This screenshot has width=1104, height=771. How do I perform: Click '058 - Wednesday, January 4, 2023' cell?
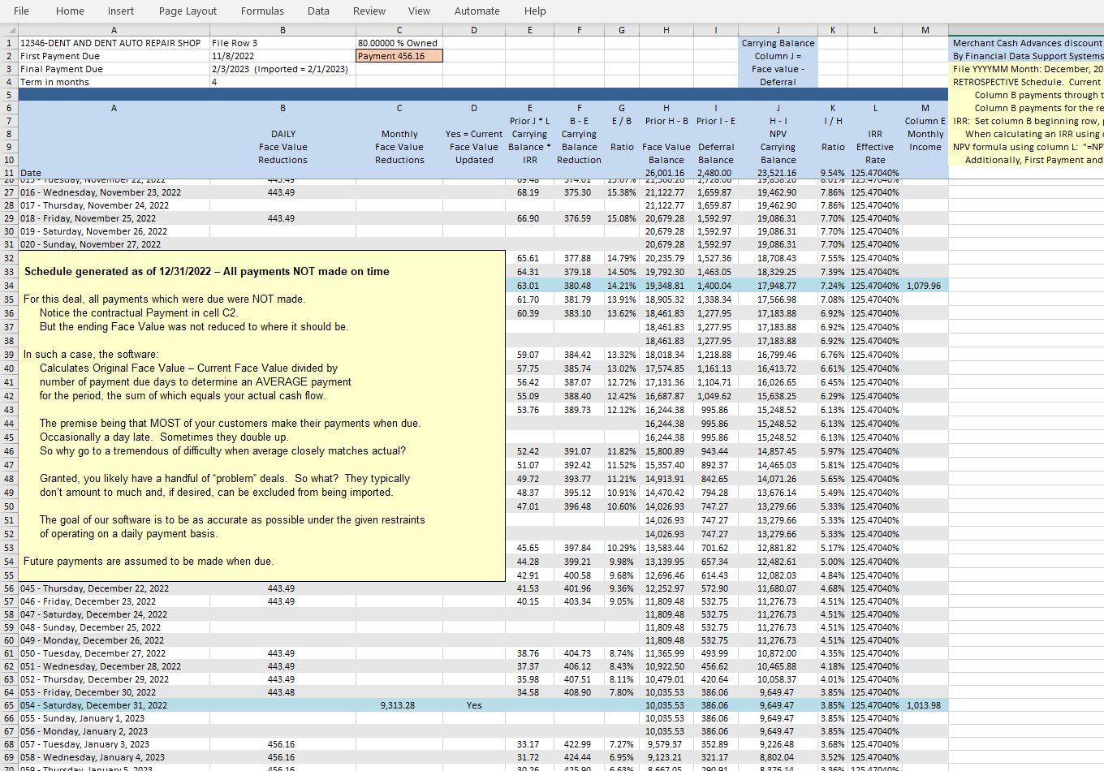coord(114,757)
